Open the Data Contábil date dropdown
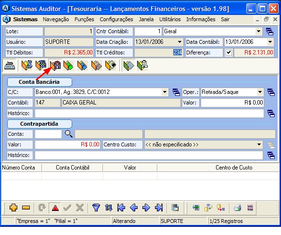 tap(270, 42)
